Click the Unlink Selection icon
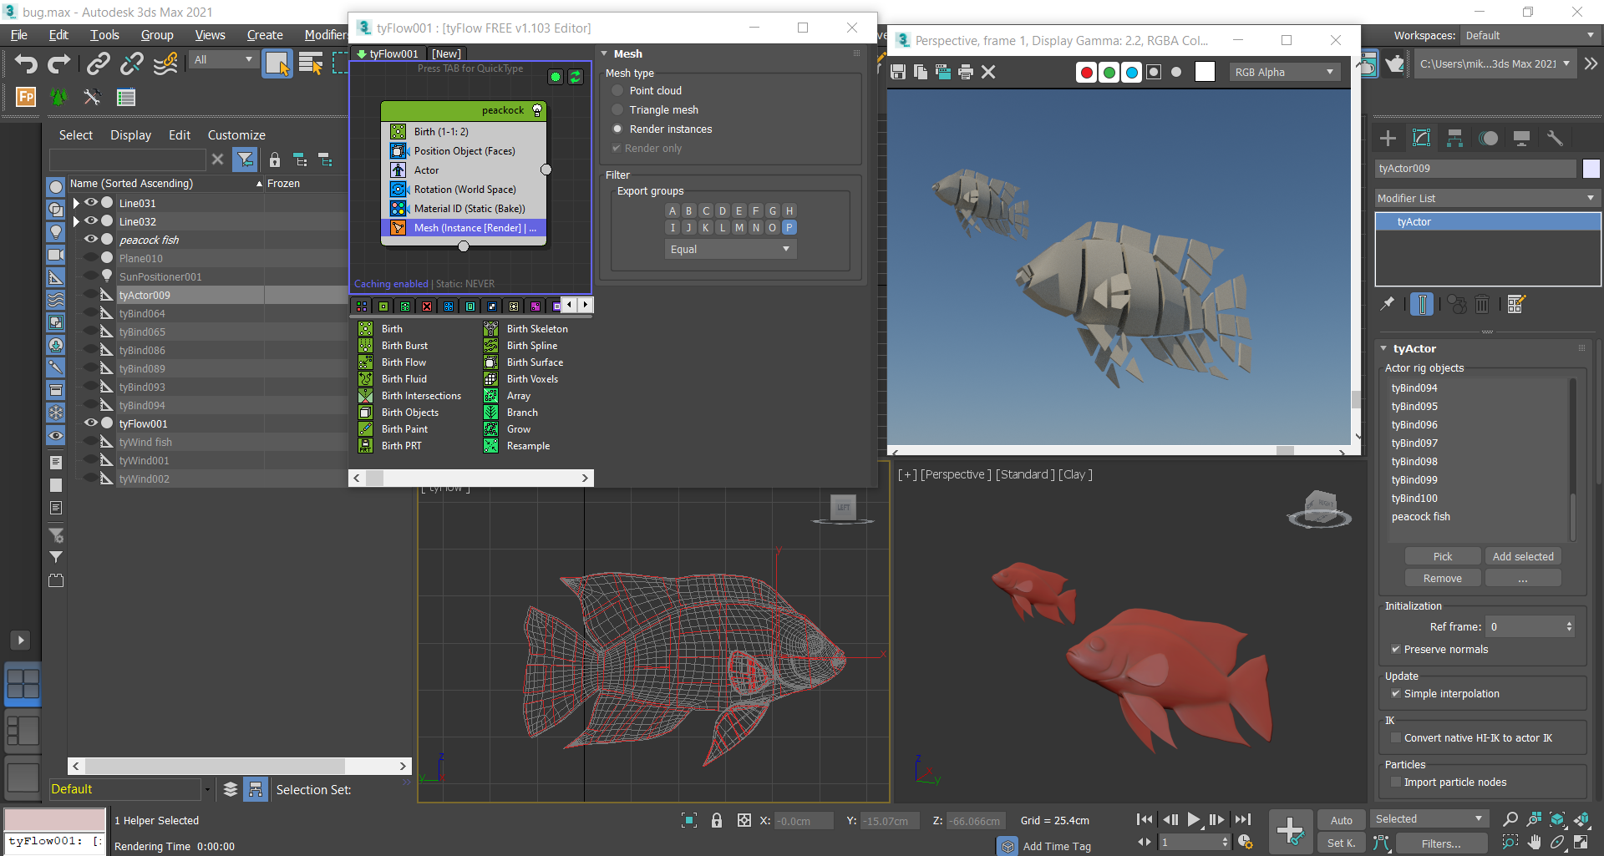 coord(131,64)
